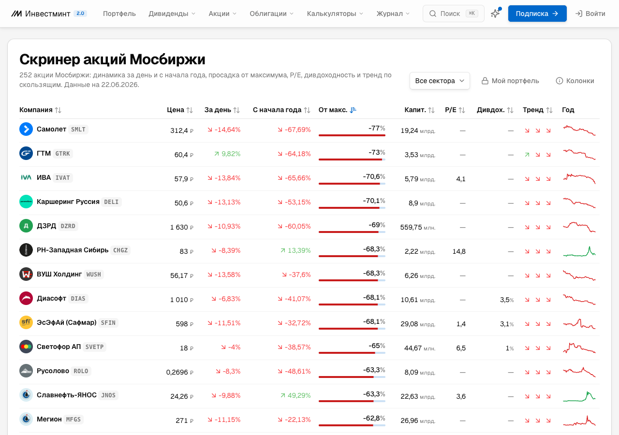Click the sparkle icon with the blue dot

(495, 14)
